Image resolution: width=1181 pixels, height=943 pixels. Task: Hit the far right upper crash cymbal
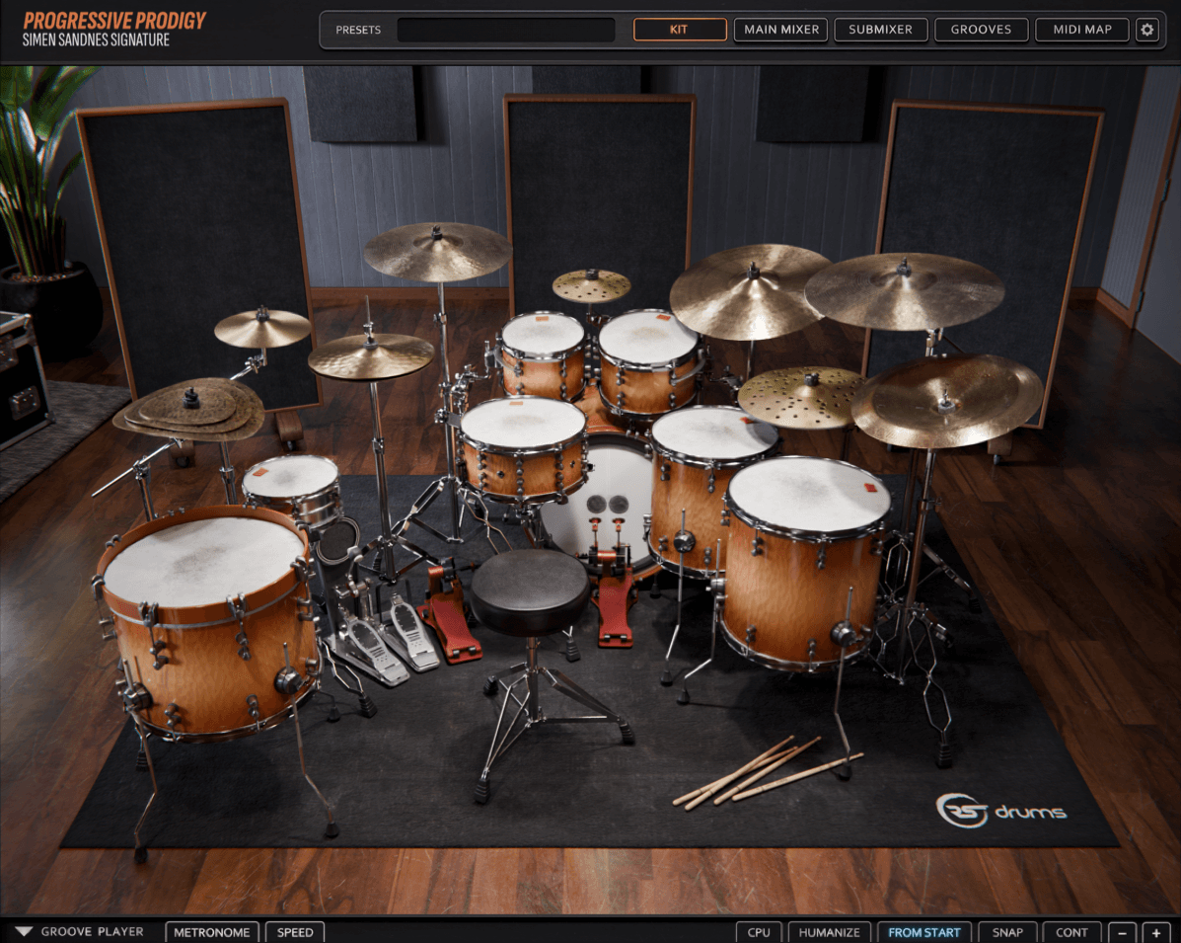tap(904, 290)
